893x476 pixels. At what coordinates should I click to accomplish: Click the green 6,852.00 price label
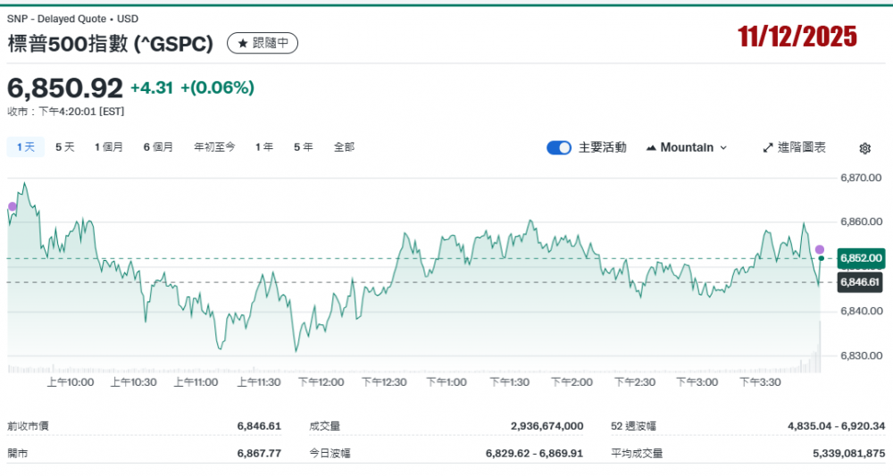click(x=861, y=258)
